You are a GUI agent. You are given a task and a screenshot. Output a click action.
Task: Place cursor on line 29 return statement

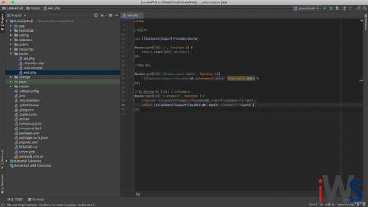tap(198, 105)
